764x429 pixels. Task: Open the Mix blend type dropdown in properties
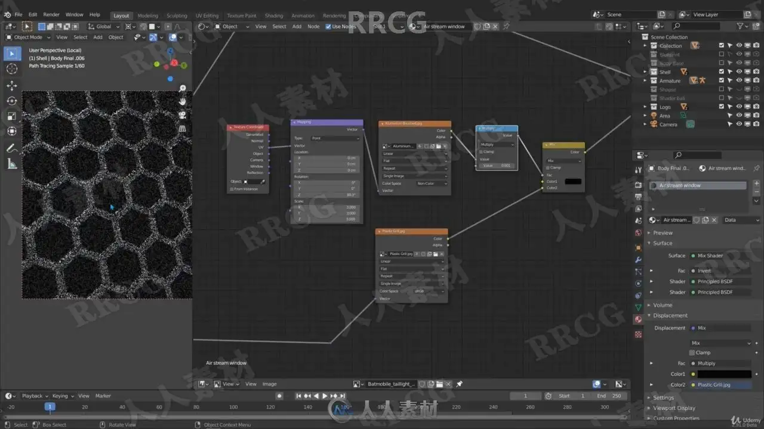coord(720,343)
